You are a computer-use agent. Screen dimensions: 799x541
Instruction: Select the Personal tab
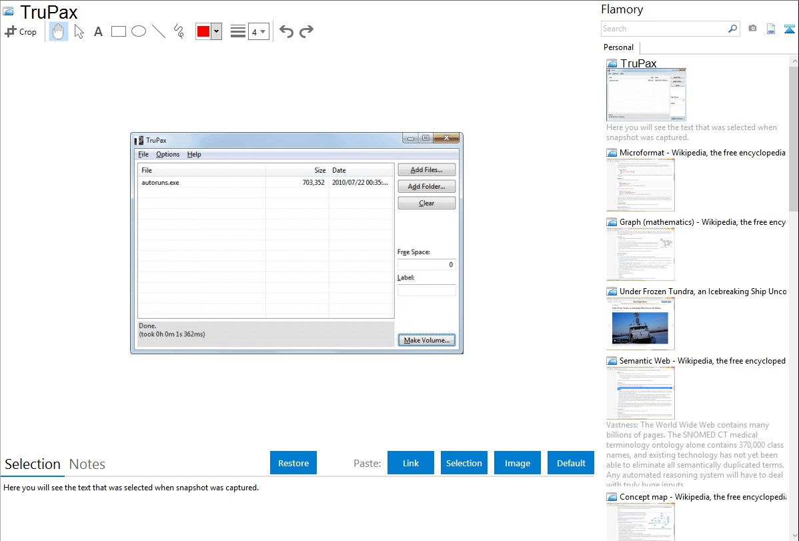pyautogui.click(x=619, y=47)
